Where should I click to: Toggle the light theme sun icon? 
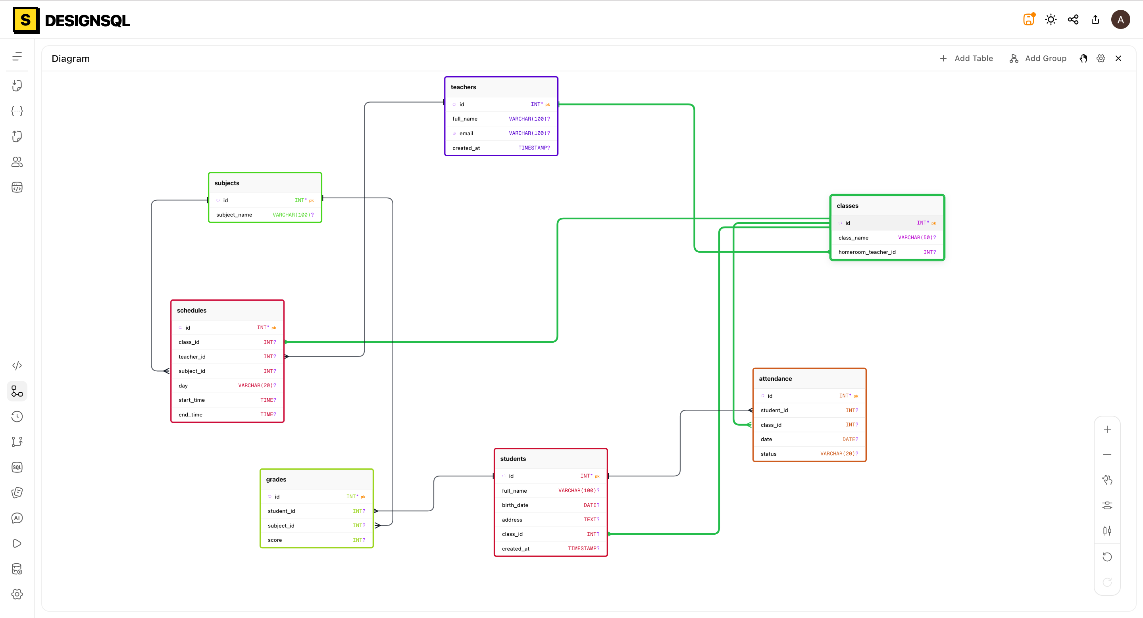[1051, 19]
